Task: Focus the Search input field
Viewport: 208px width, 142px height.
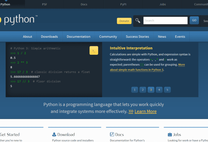Action: [165, 21]
